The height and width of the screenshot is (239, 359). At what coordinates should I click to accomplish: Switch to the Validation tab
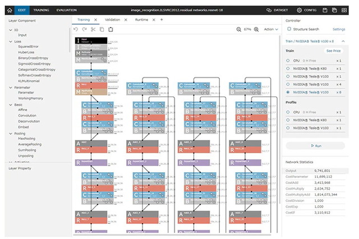click(x=112, y=20)
